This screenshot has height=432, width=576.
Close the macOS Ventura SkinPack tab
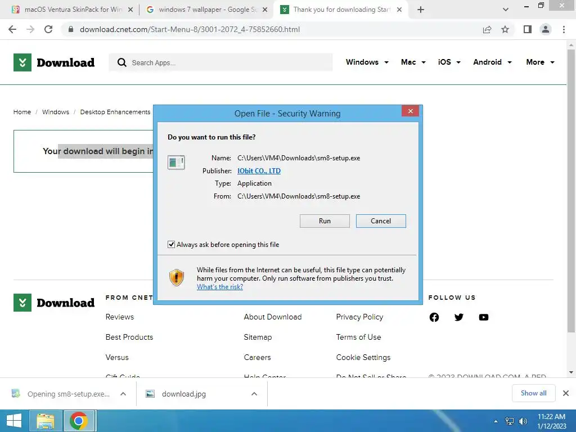(130, 10)
